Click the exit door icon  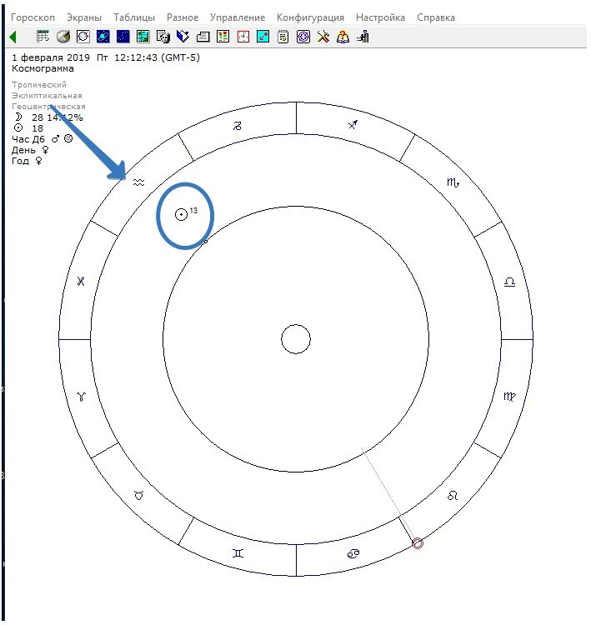363,37
